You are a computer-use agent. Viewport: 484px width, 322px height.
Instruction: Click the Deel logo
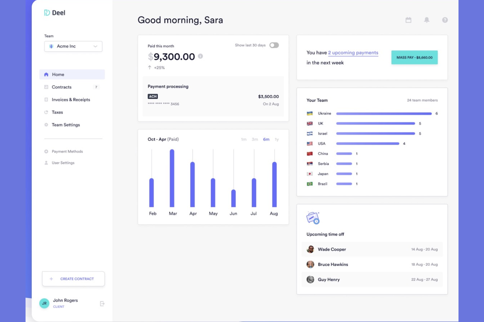55,13
